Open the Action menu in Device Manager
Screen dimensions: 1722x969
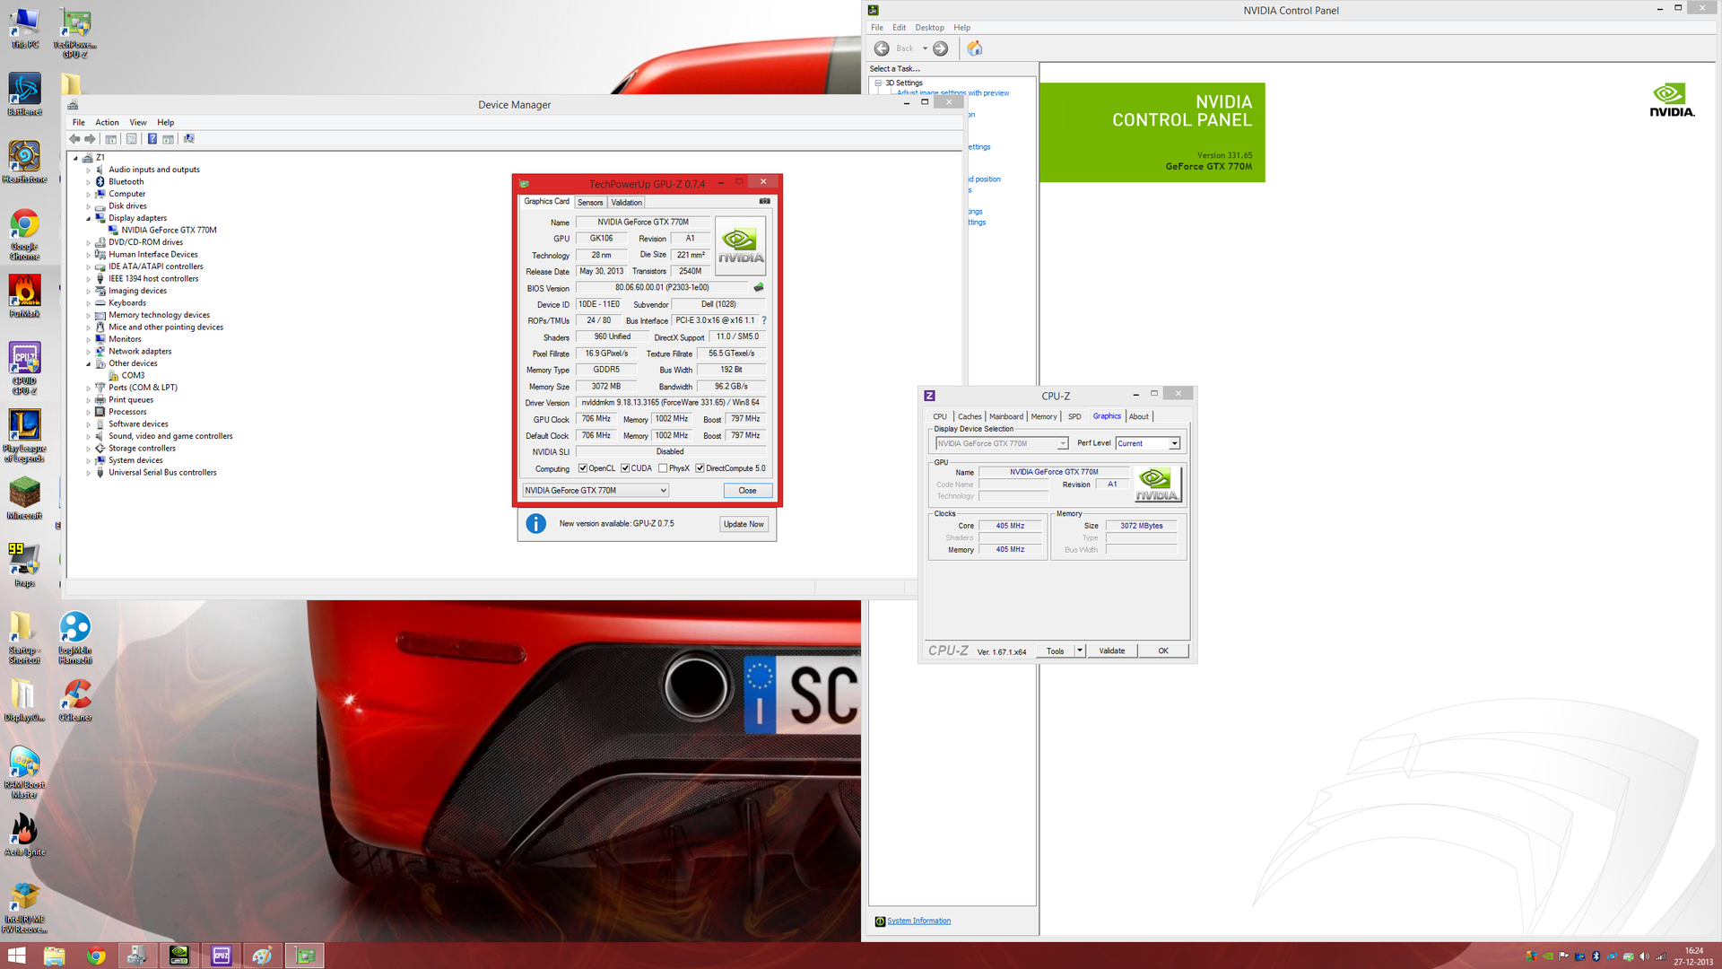coord(107,122)
